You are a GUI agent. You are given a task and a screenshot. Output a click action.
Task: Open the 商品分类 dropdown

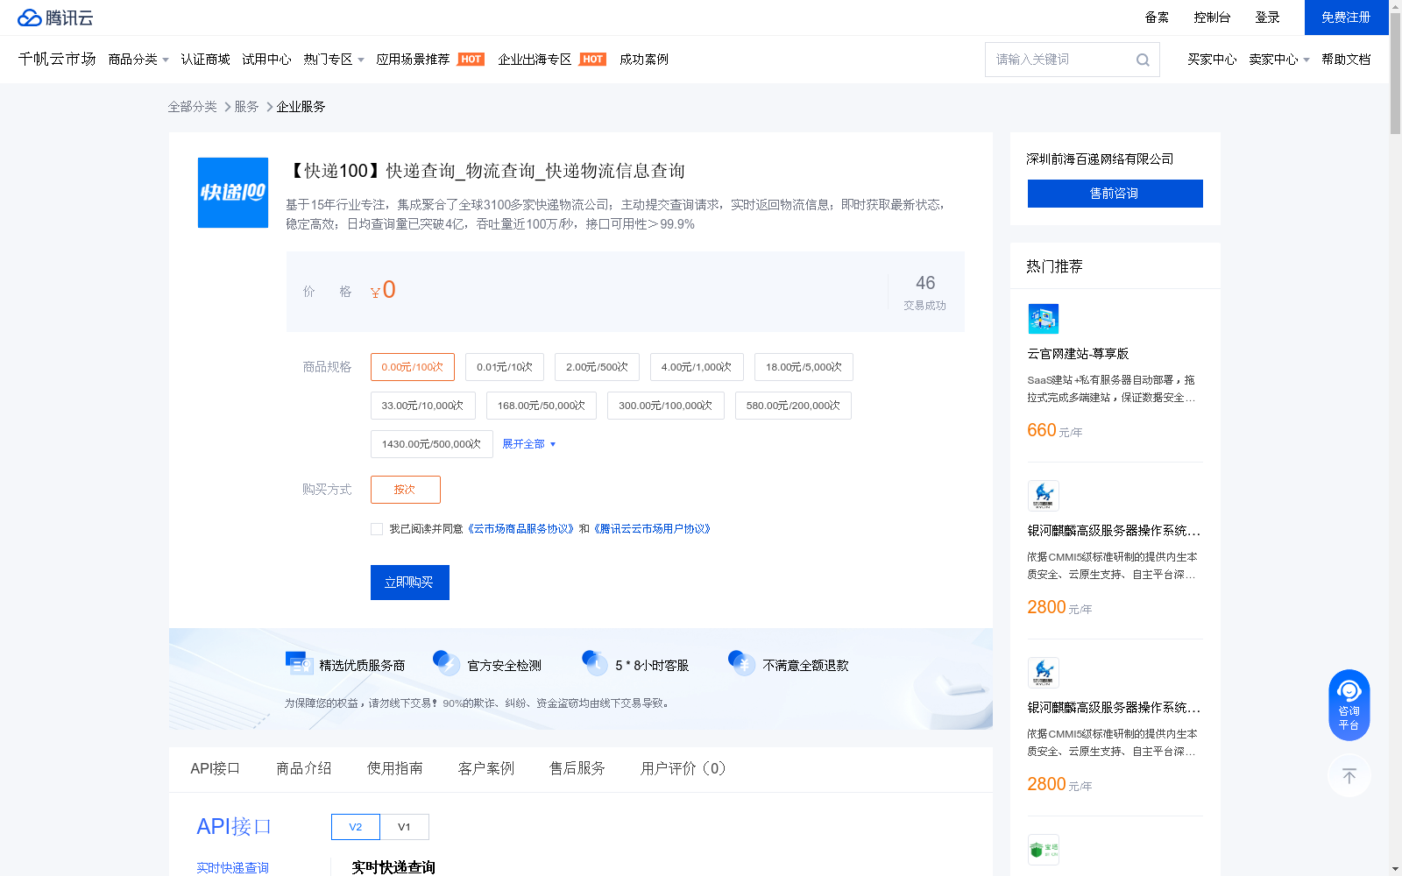tap(138, 60)
